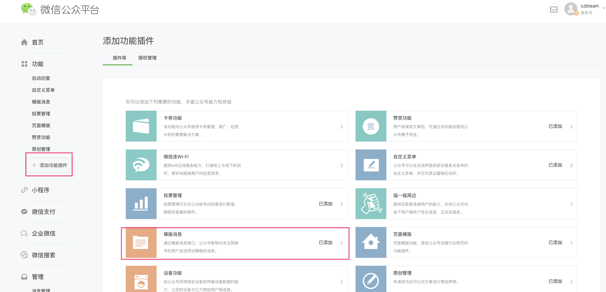Expand 模版消息 card chevron
This screenshot has height=292, width=606.
point(341,243)
